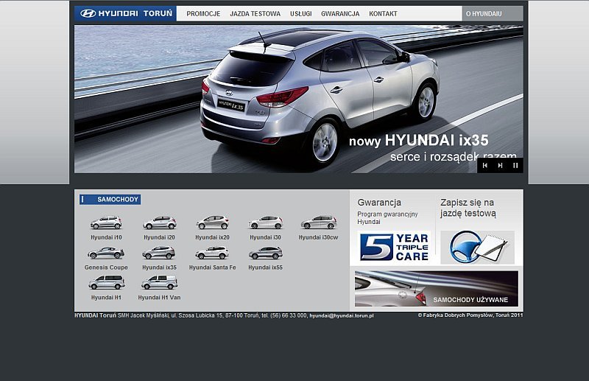Open the Hyundai ix55 text link
This screenshot has width=589, height=381.
265,268
